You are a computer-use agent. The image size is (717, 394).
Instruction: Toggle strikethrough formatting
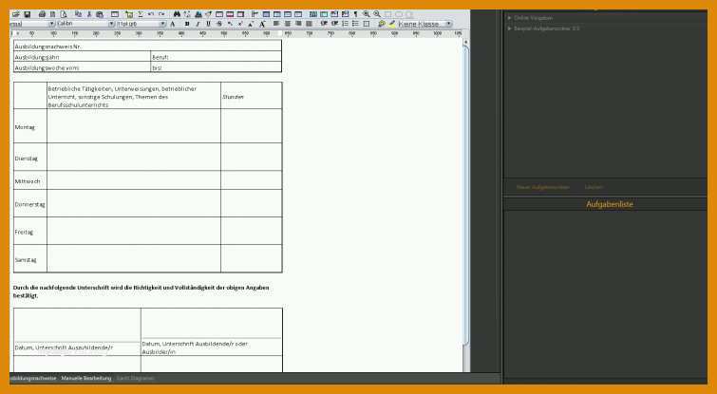tap(219, 24)
